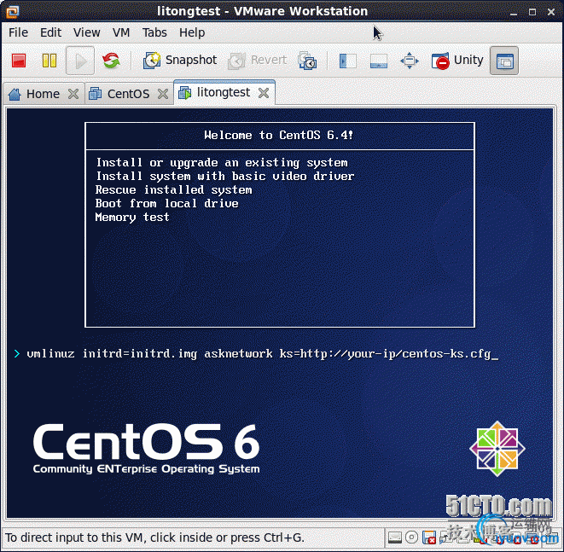Select the 'Memory test' boot entry
Viewport: 564px width, 552px height.
[132, 218]
